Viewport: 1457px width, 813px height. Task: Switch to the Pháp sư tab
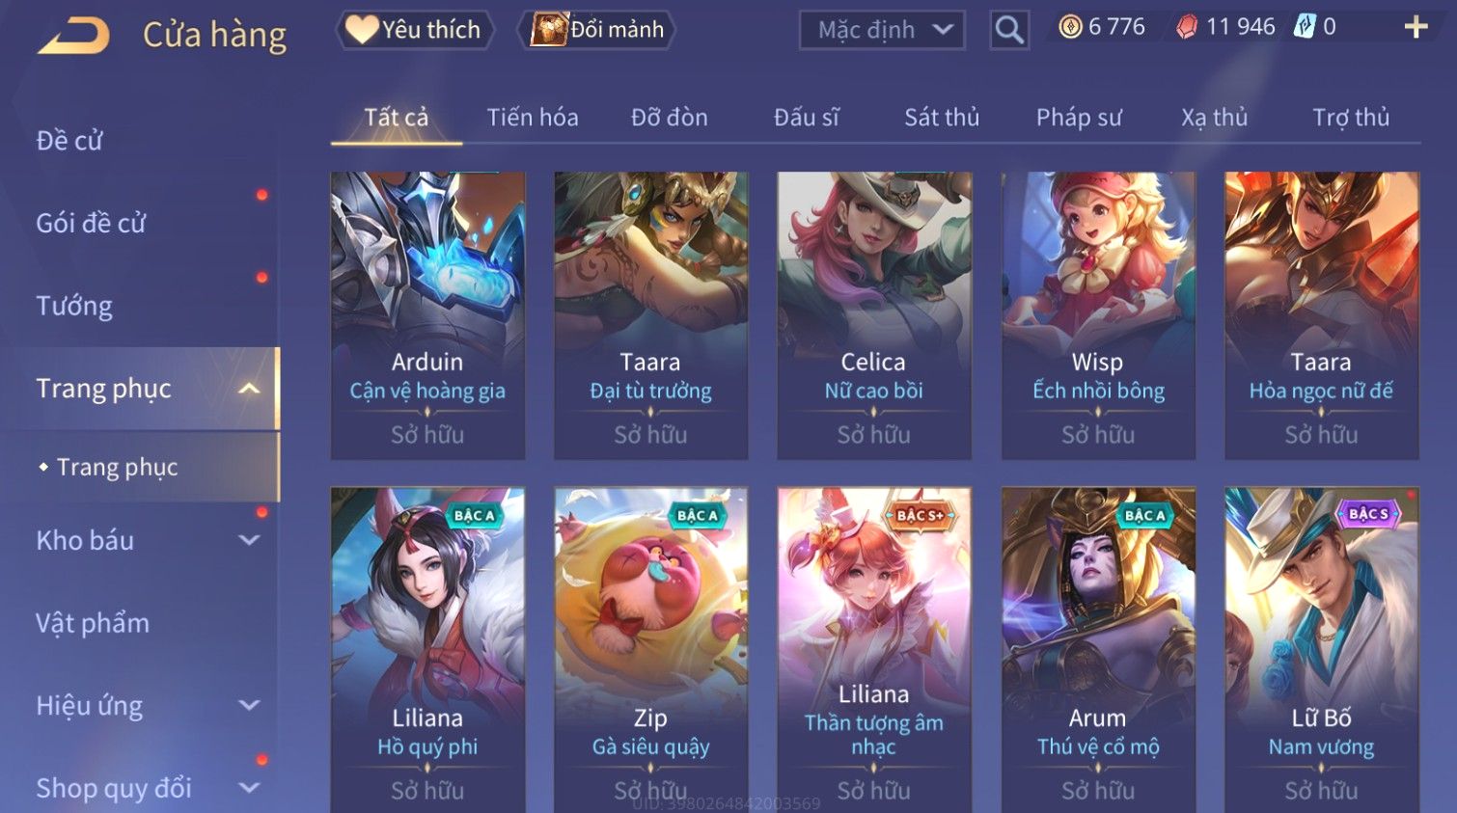(1079, 118)
